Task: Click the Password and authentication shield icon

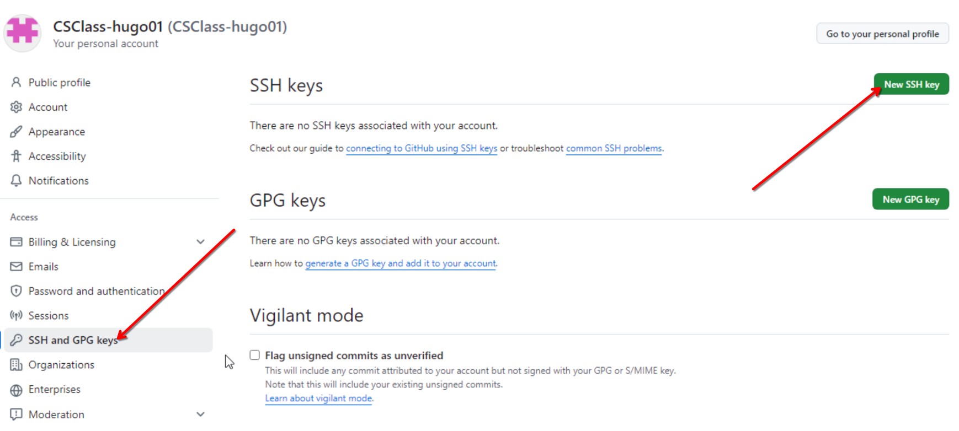Action: pos(17,291)
